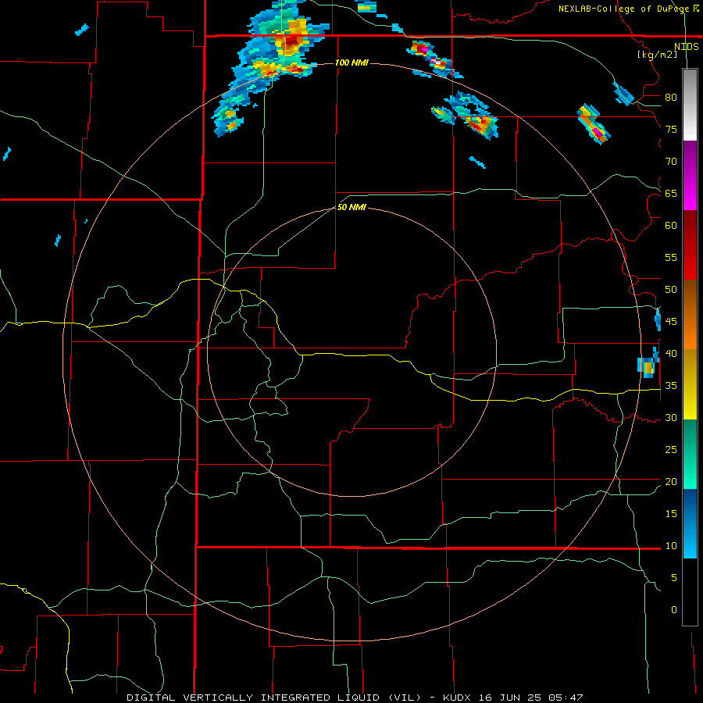This screenshot has height=703, width=703.
Task: Click the 70 value on the VIL scale
Action: click(671, 162)
